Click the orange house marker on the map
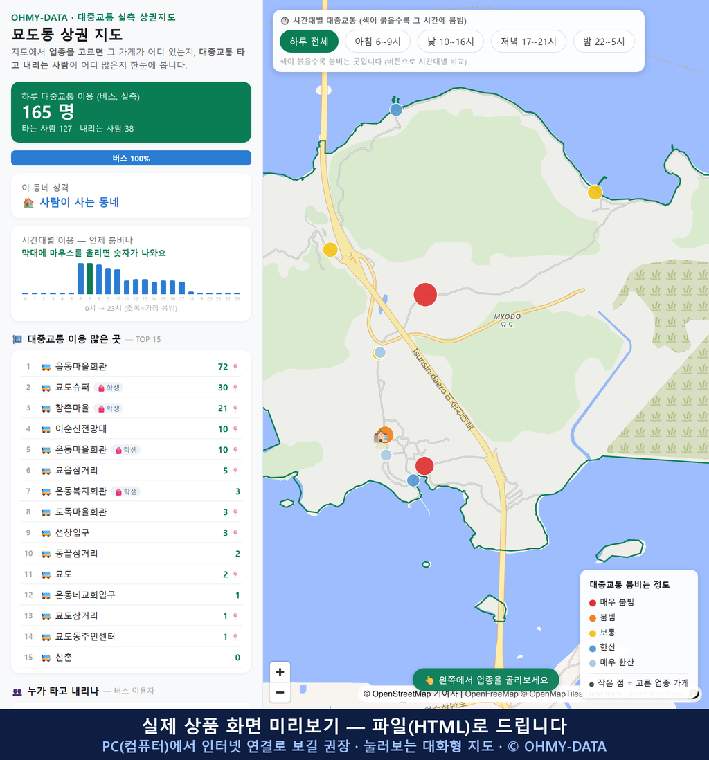Image resolution: width=709 pixels, height=760 pixels. pyautogui.click(x=383, y=435)
